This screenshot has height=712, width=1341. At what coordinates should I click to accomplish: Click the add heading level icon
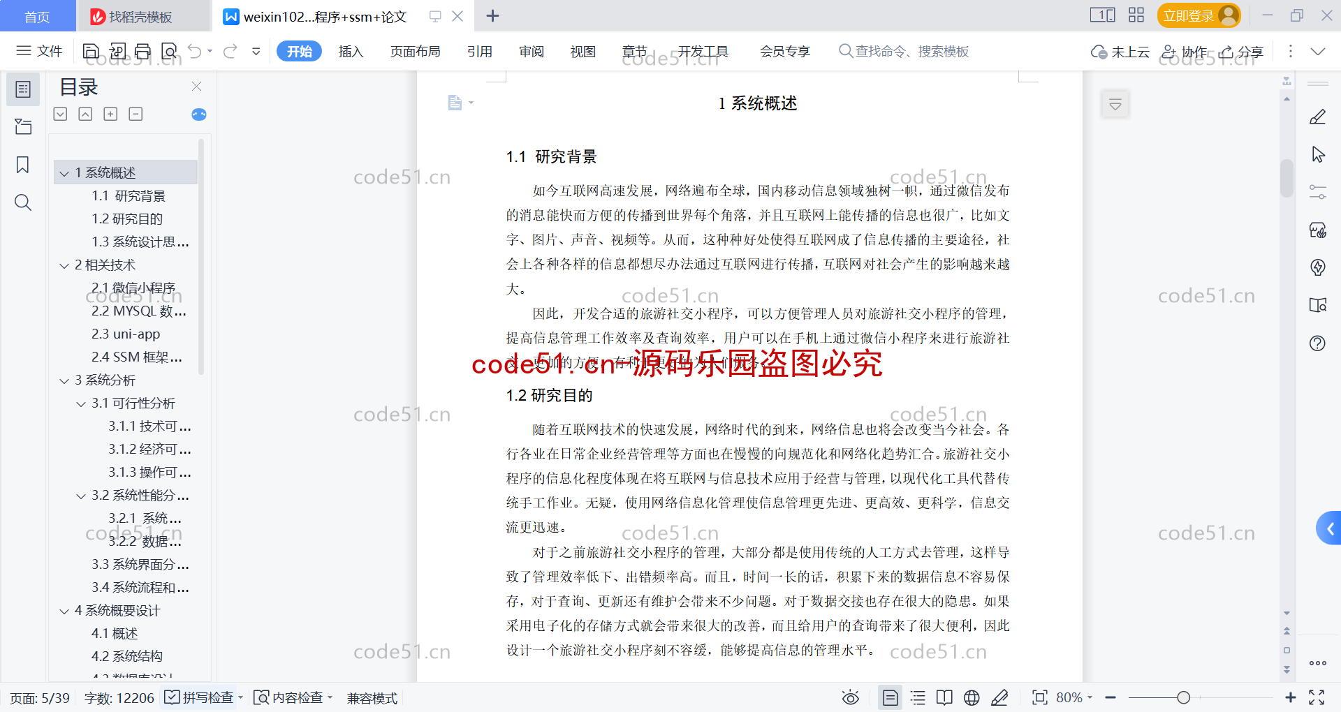click(x=110, y=114)
